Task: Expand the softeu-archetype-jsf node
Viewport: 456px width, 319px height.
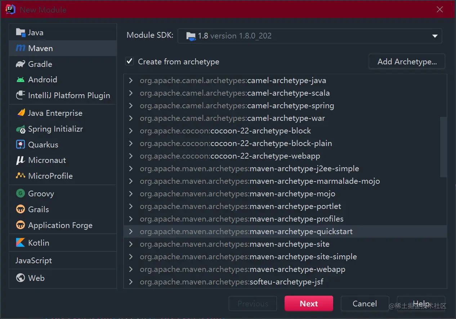Action: coord(131,282)
